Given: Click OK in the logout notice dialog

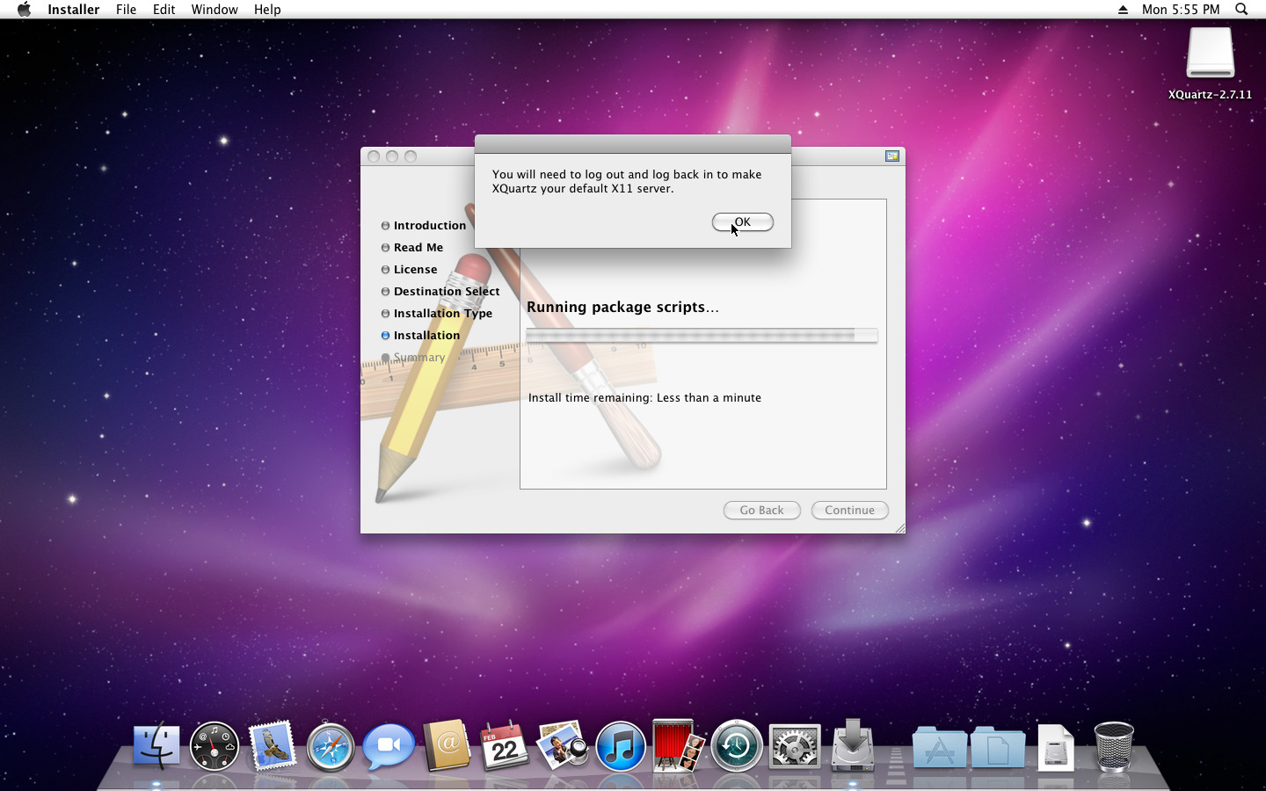Looking at the screenshot, I should (x=742, y=222).
